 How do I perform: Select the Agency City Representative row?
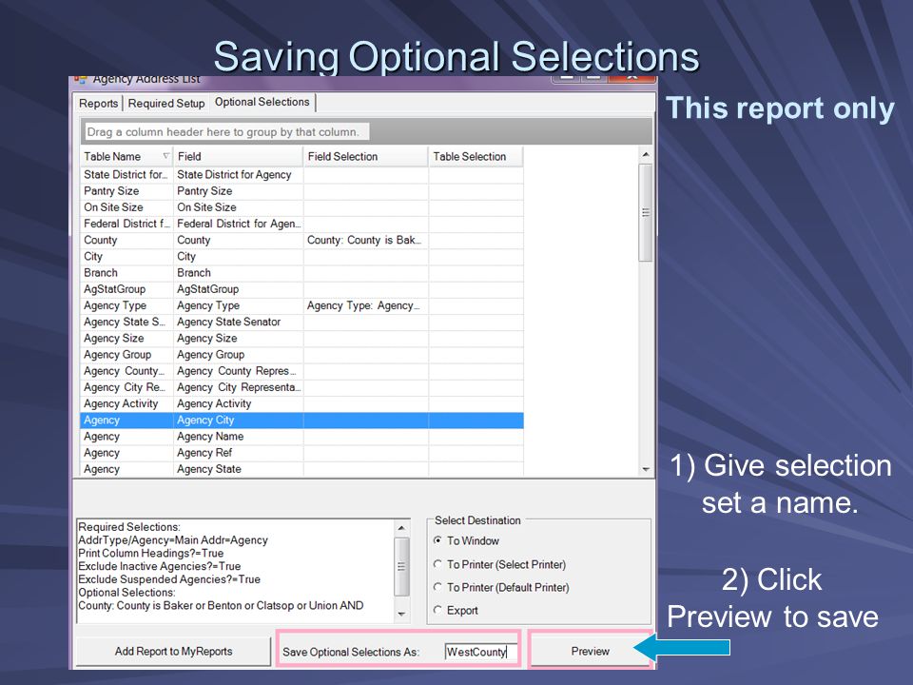click(x=301, y=387)
